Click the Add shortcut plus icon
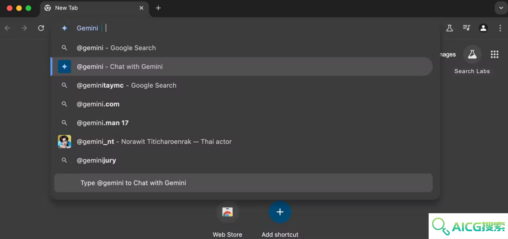This screenshot has height=239, width=508. pos(280,212)
